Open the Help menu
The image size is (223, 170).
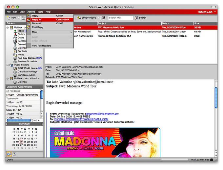coord(48,12)
